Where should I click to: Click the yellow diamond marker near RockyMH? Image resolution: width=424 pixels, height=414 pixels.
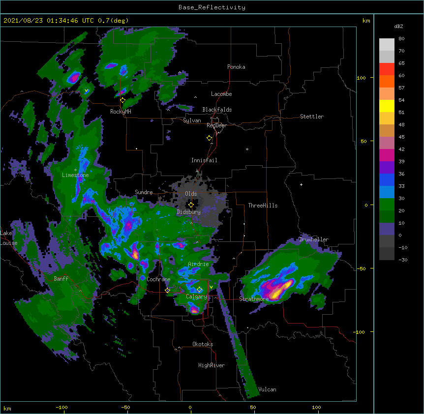[x=123, y=100]
